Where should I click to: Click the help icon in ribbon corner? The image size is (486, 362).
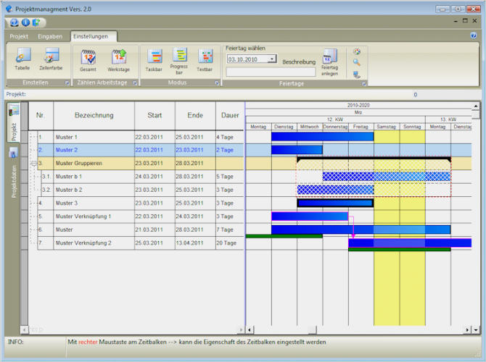[x=474, y=35]
